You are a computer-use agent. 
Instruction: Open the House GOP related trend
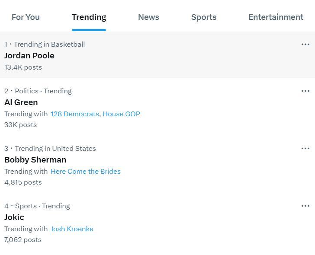click(x=121, y=114)
